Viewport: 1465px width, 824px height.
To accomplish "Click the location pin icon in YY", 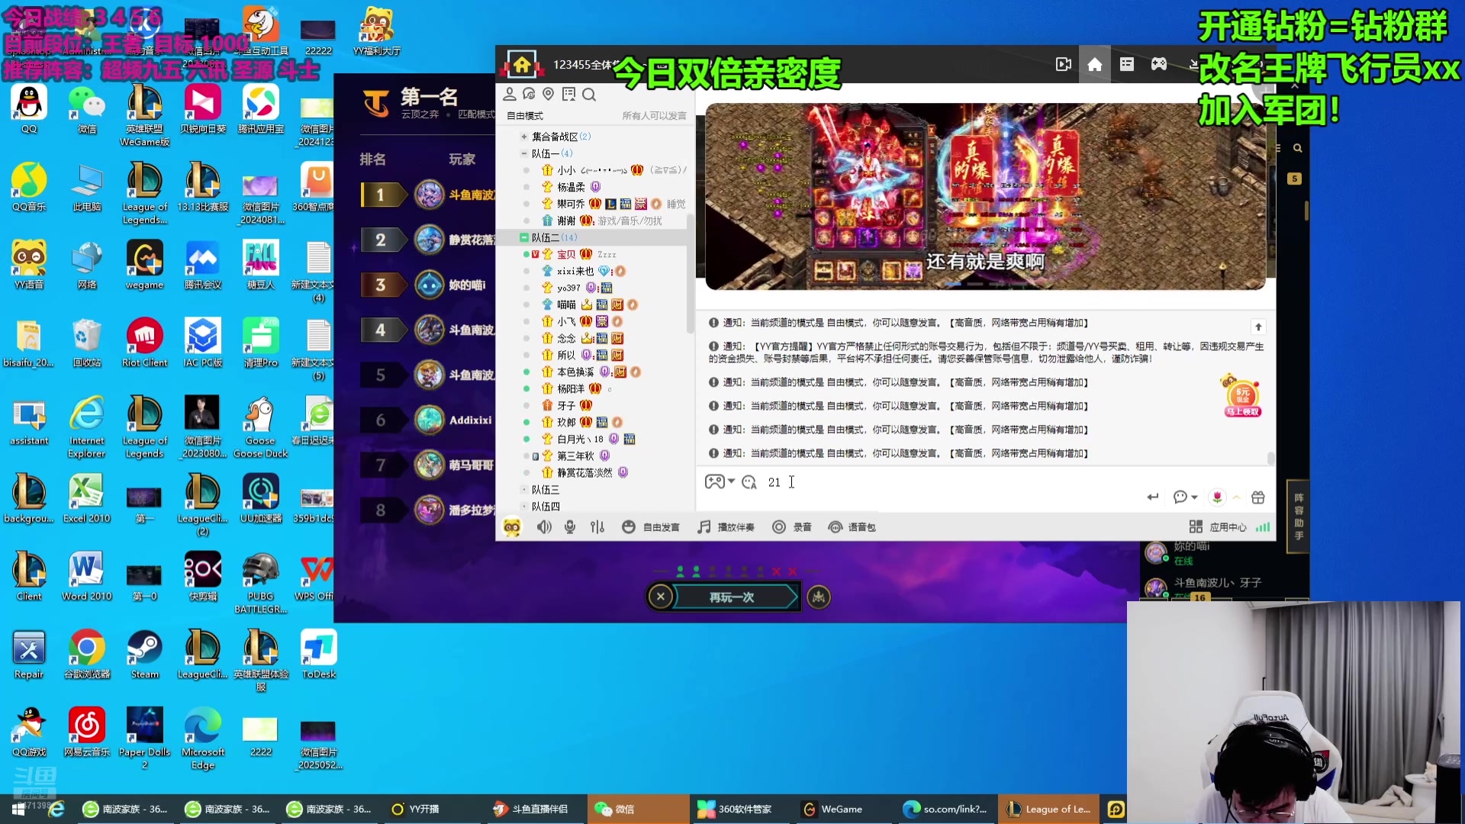I will (549, 94).
